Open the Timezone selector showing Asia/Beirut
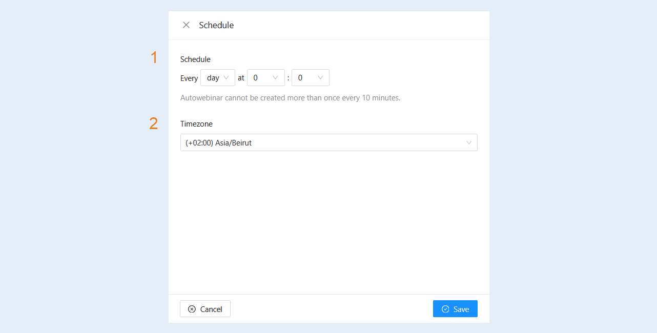 329,142
